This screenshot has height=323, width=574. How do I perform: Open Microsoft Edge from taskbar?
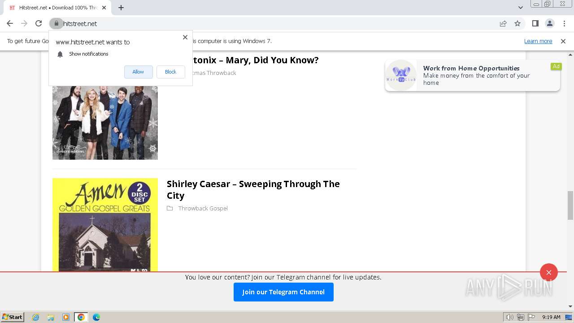[96, 317]
